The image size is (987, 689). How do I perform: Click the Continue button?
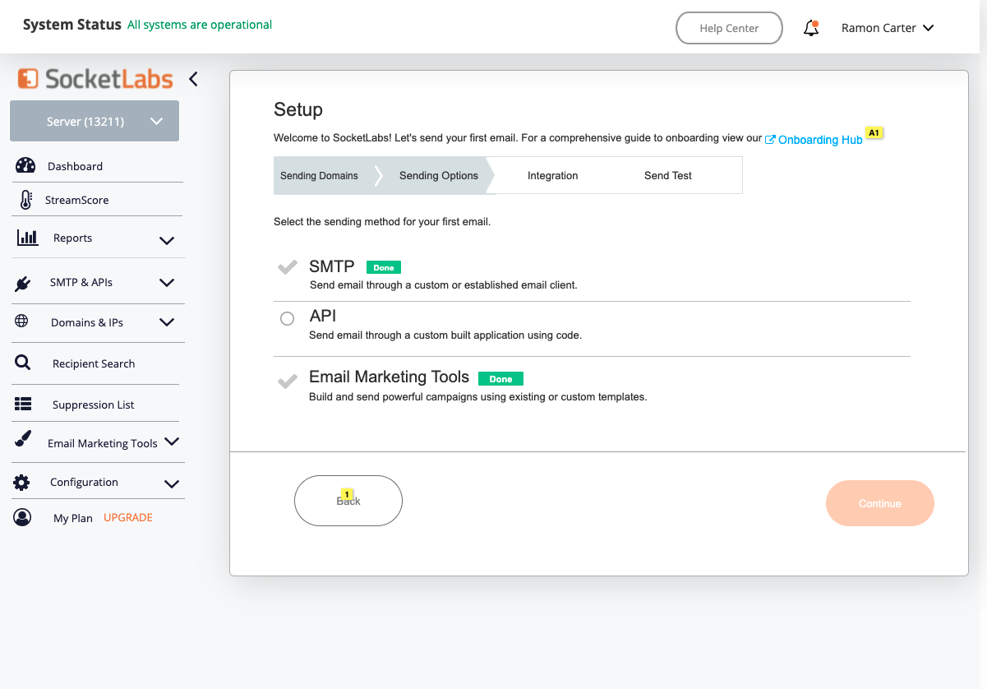[880, 503]
